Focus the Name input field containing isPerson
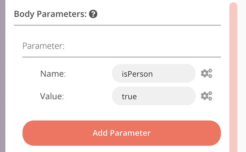 point(154,74)
